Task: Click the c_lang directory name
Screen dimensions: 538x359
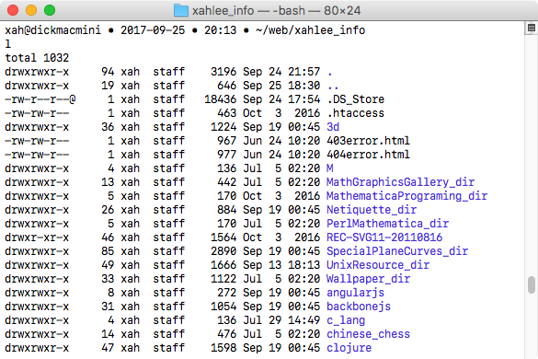Action: (346, 320)
